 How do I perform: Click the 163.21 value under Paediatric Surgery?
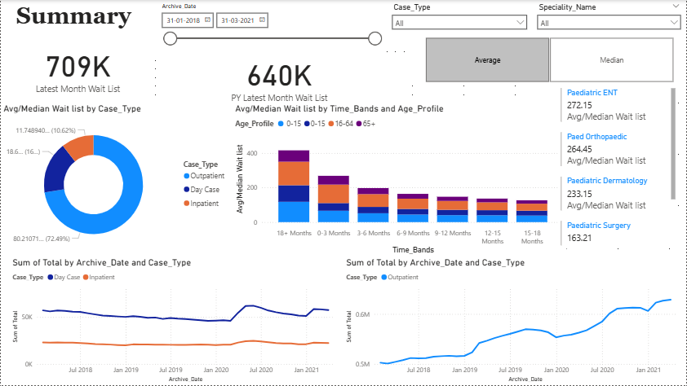(579, 238)
